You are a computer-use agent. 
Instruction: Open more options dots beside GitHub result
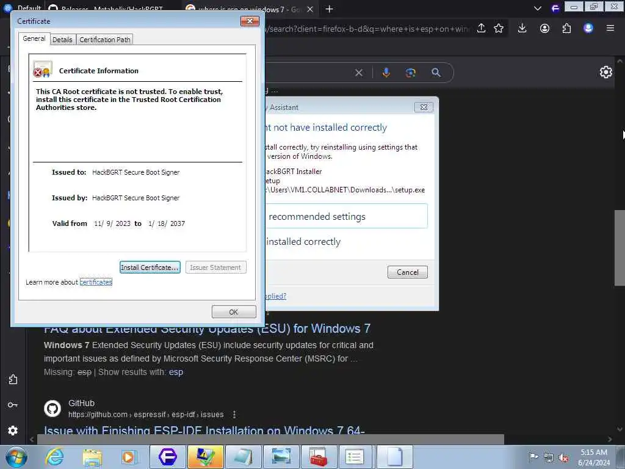[234, 415]
